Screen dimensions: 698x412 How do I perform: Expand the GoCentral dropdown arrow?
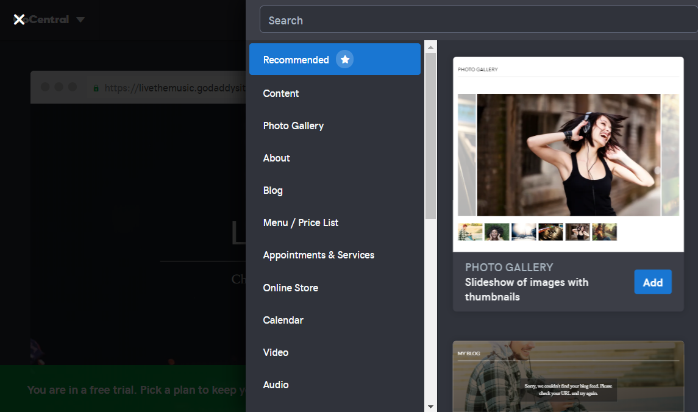pyautogui.click(x=80, y=20)
